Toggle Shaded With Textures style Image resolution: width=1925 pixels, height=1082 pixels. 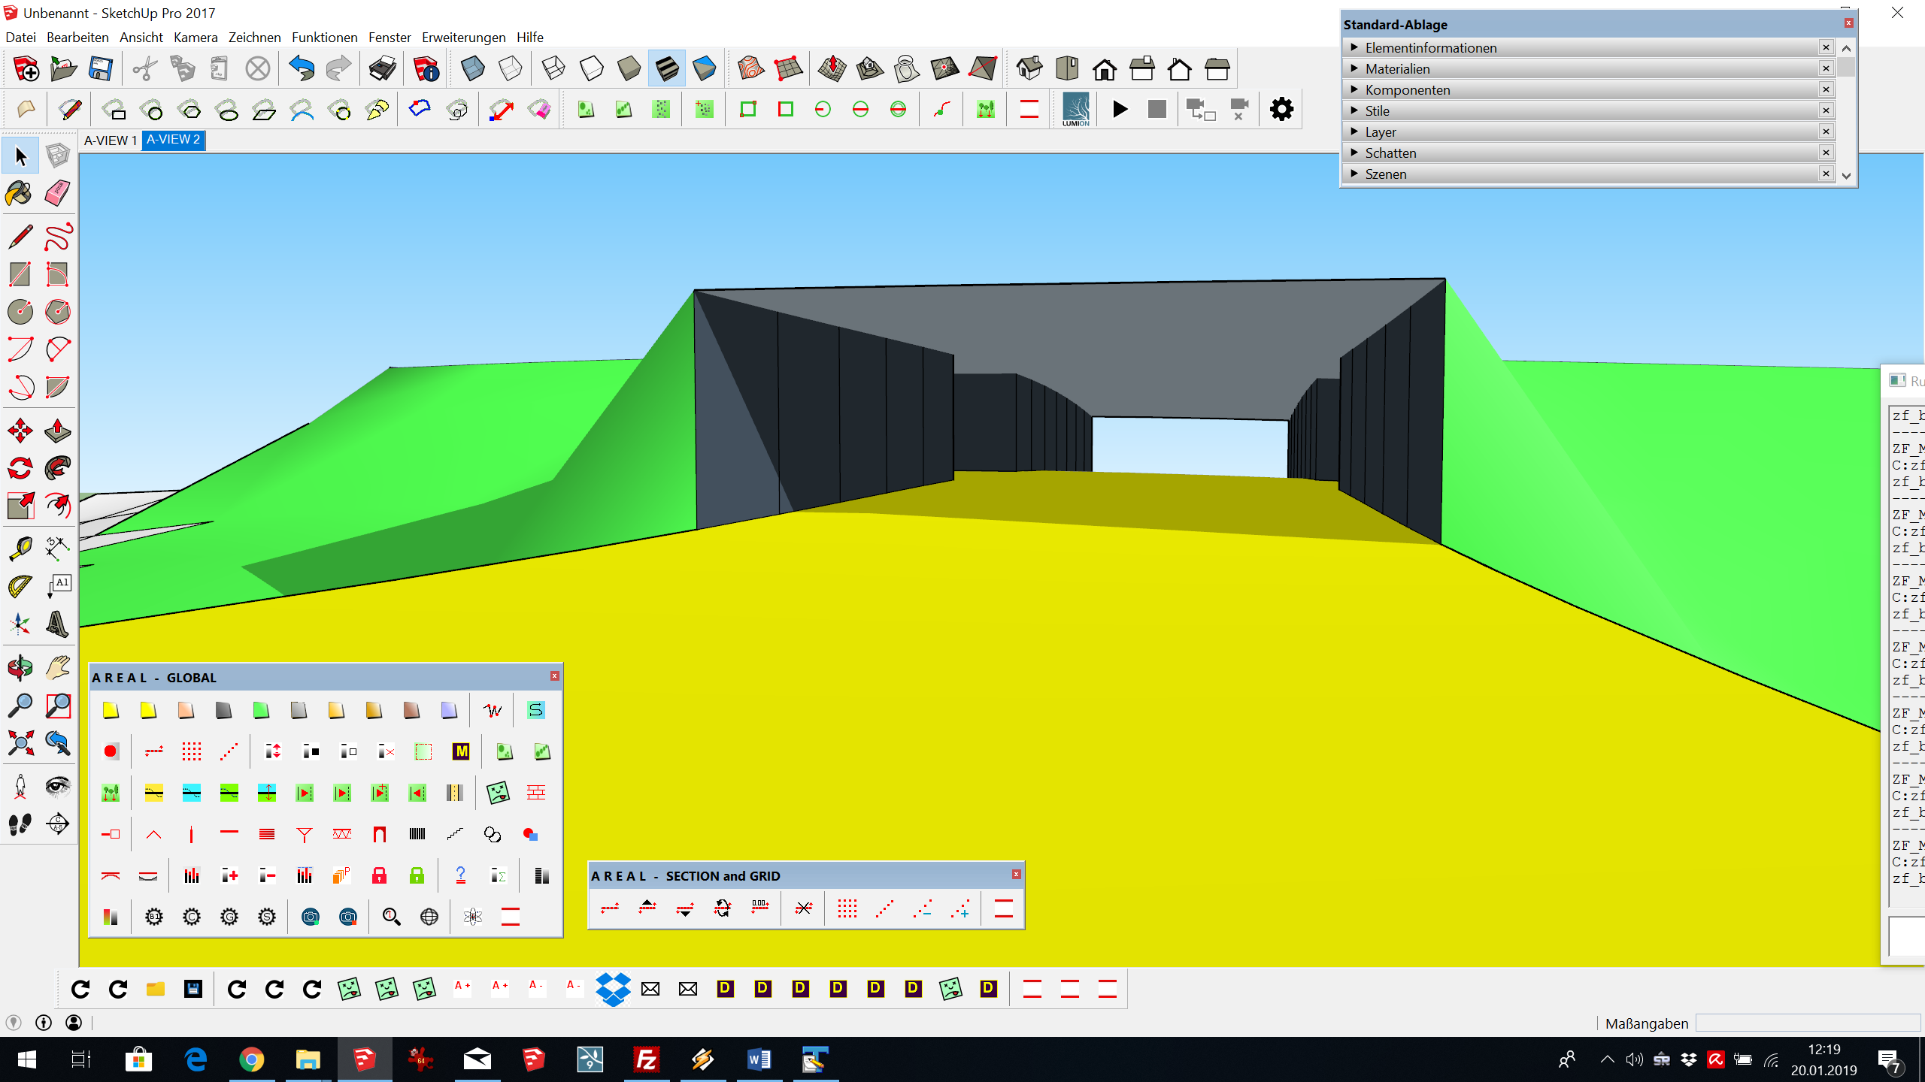pos(666,69)
